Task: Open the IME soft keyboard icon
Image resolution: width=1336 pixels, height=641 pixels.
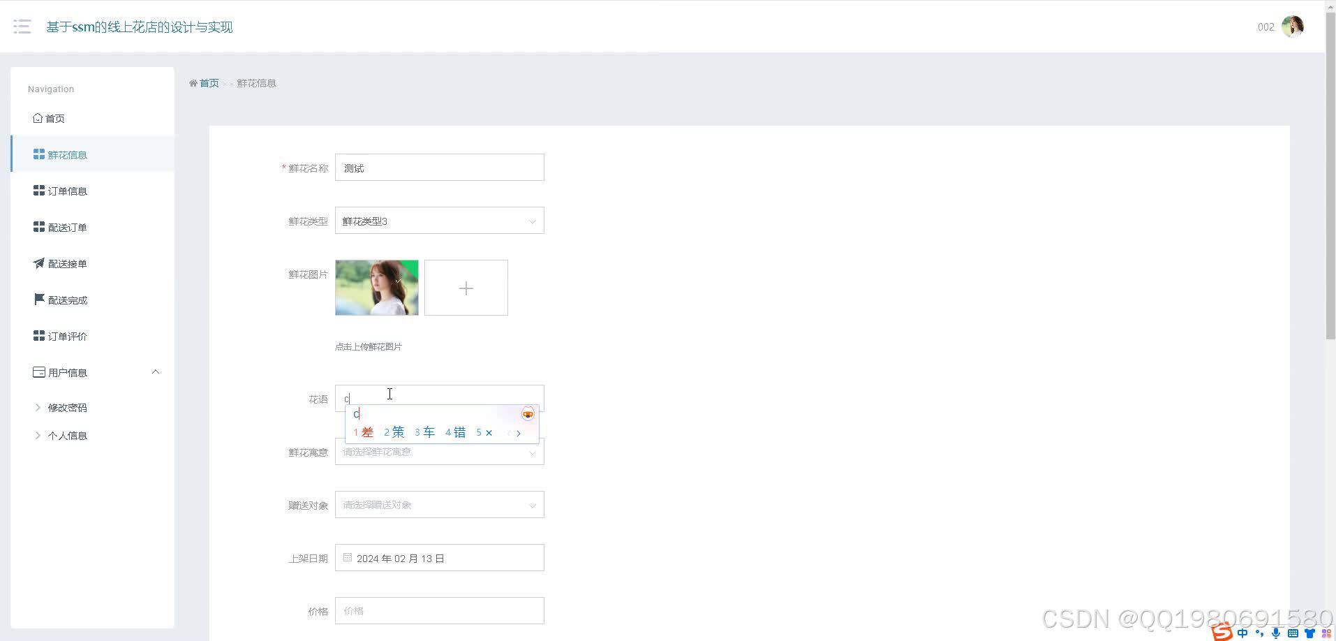Action: coord(1293,633)
